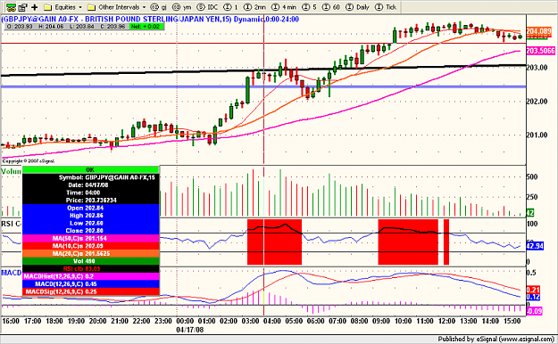This screenshot has height=344, width=558.
Task: Click the Open 202.84 row
Action: click(91, 208)
